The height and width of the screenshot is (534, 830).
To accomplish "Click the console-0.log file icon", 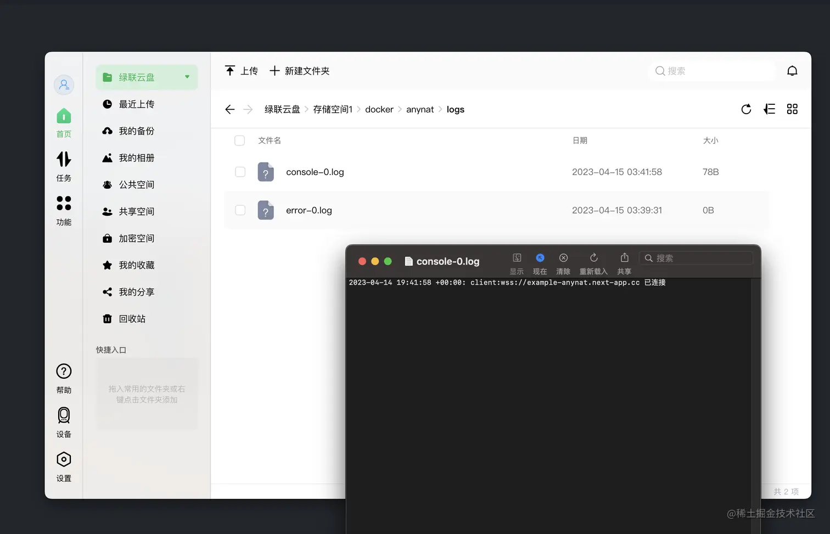I will 266,172.
